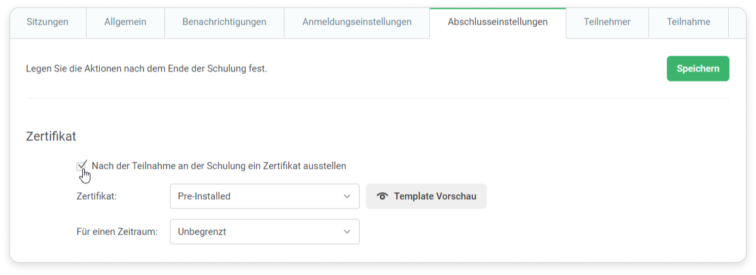Click the label 'Nach der Teilnahme… Zertifikat ausstellen'

219,166
